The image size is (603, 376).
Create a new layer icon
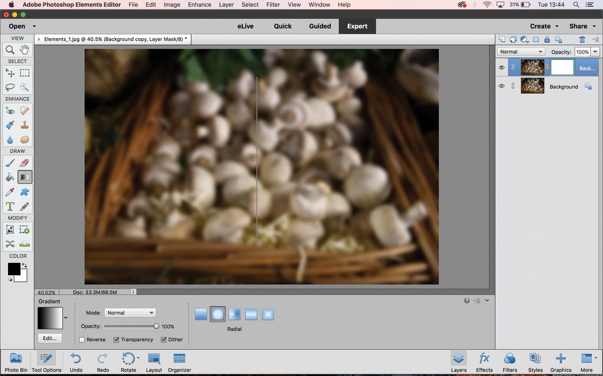[x=502, y=40]
